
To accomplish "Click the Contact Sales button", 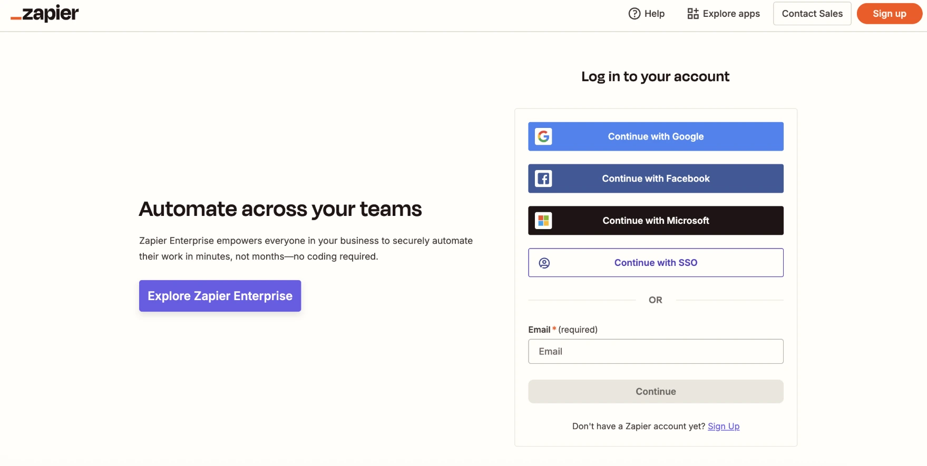I will click(x=812, y=14).
